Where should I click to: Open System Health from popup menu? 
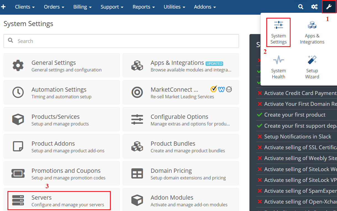click(x=278, y=67)
